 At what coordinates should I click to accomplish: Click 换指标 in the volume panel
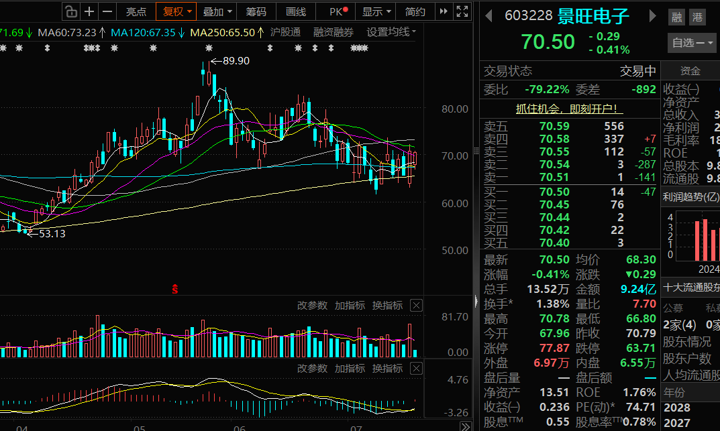[x=388, y=306]
